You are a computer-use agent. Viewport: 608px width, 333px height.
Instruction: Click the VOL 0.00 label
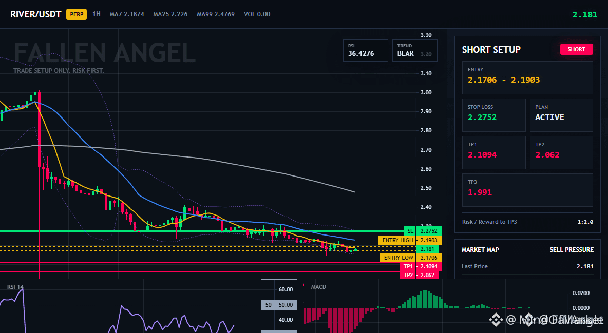point(257,14)
